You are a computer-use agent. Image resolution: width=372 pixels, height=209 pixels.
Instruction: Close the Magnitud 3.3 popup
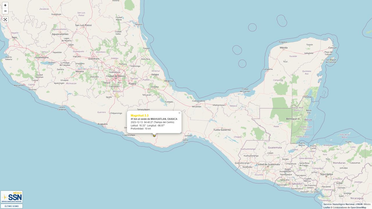pyautogui.click(x=179, y=113)
